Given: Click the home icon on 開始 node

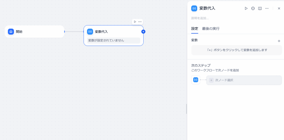Looking at the screenshot, I should (11, 31).
